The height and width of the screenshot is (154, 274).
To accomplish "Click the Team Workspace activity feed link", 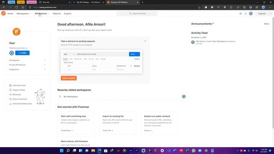I will pos(219,41).
